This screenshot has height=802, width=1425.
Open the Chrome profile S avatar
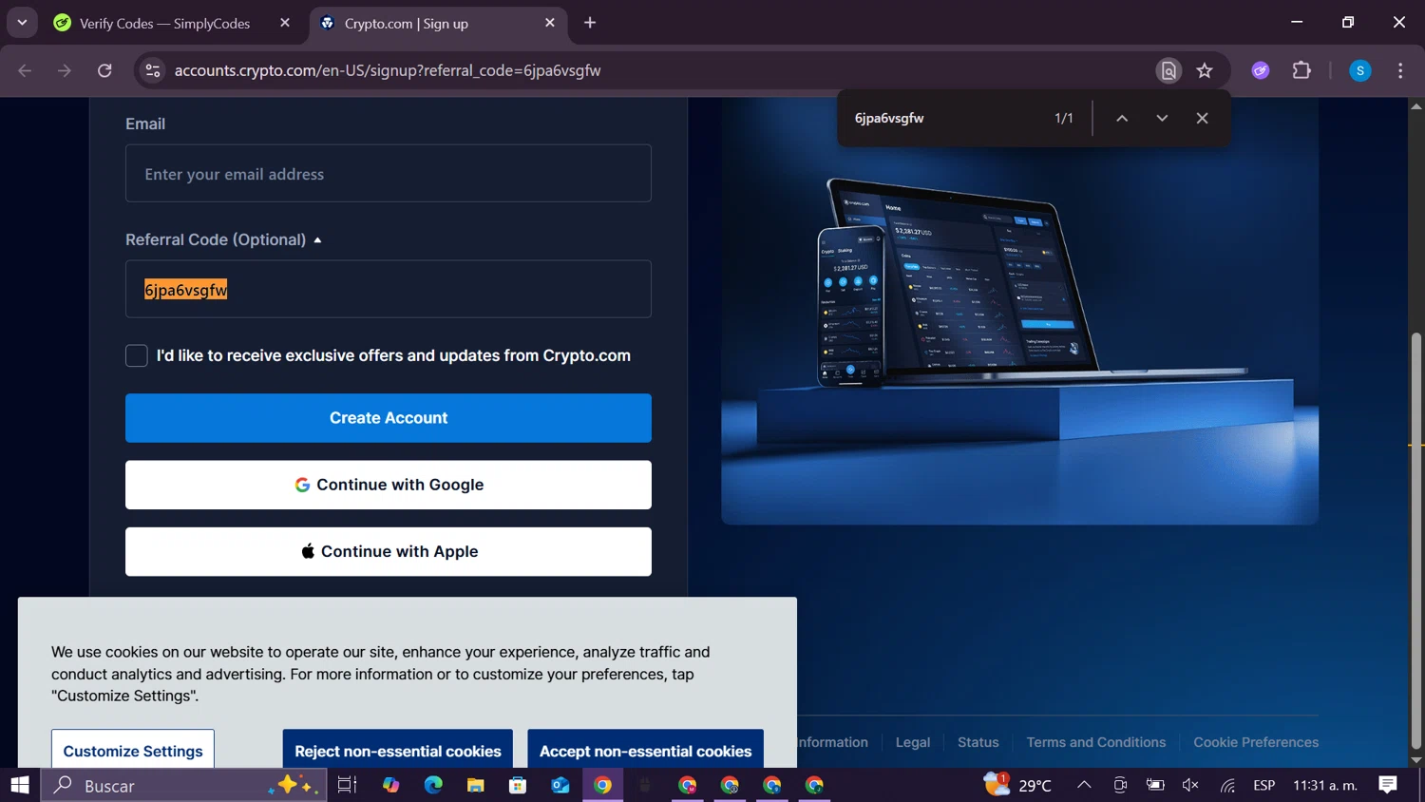click(x=1360, y=70)
